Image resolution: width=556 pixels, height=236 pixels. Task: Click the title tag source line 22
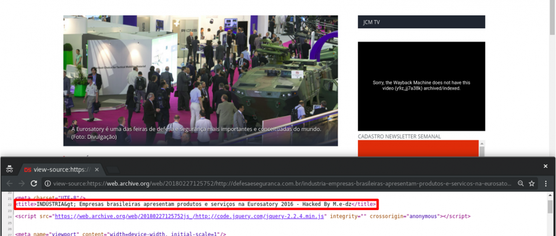point(196,204)
